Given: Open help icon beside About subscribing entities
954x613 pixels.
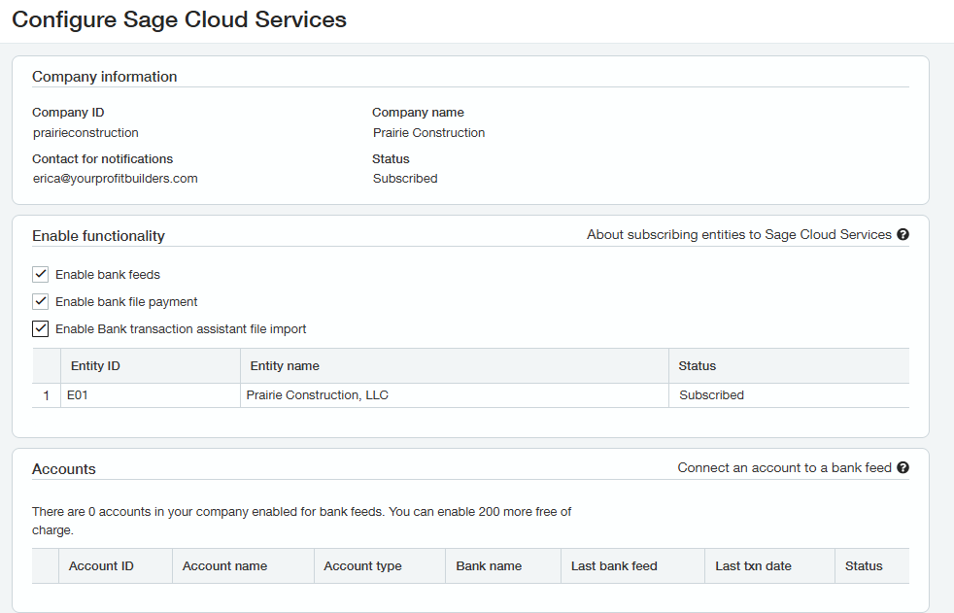Looking at the screenshot, I should click(x=903, y=235).
